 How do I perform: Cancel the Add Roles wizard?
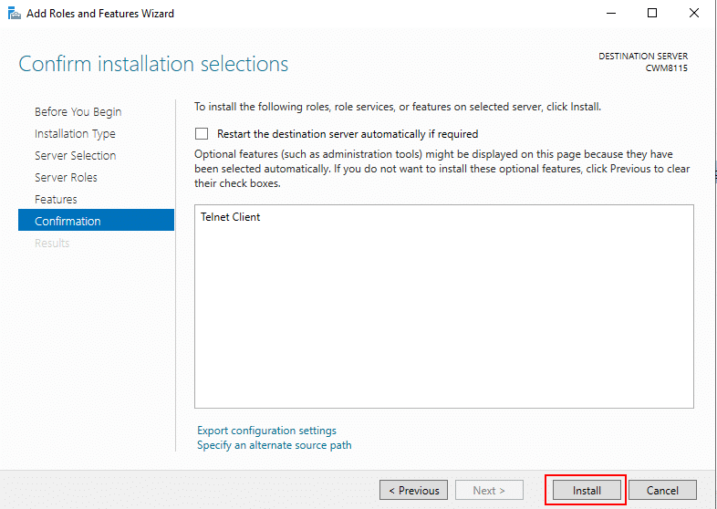point(662,490)
